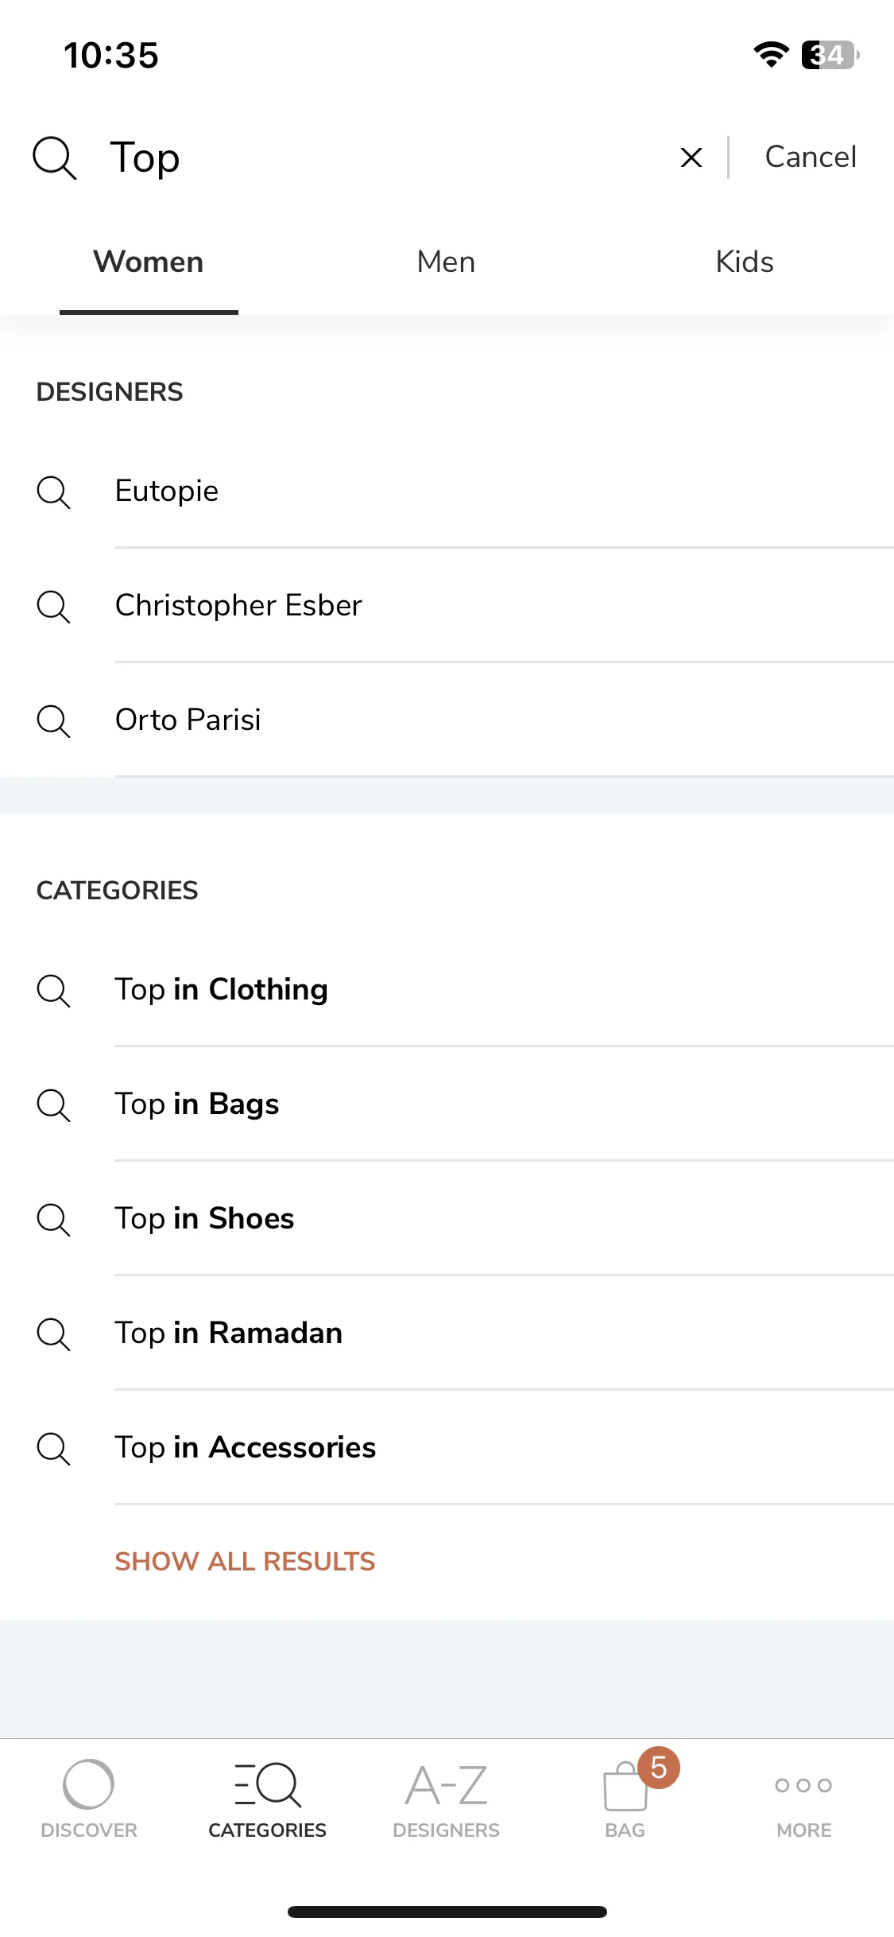Open the Discover tab icon
The image size is (894, 1937).
pos(88,1784)
